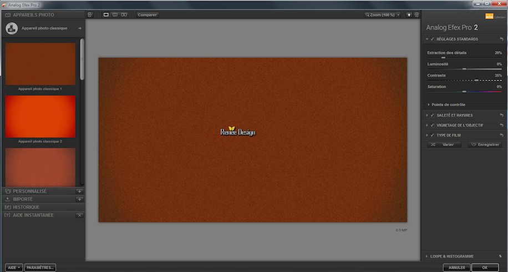Reset TYPE DE FILM with its undo arrow
Image resolution: width=508 pixels, height=272 pixels.
[x=501, y=135]
